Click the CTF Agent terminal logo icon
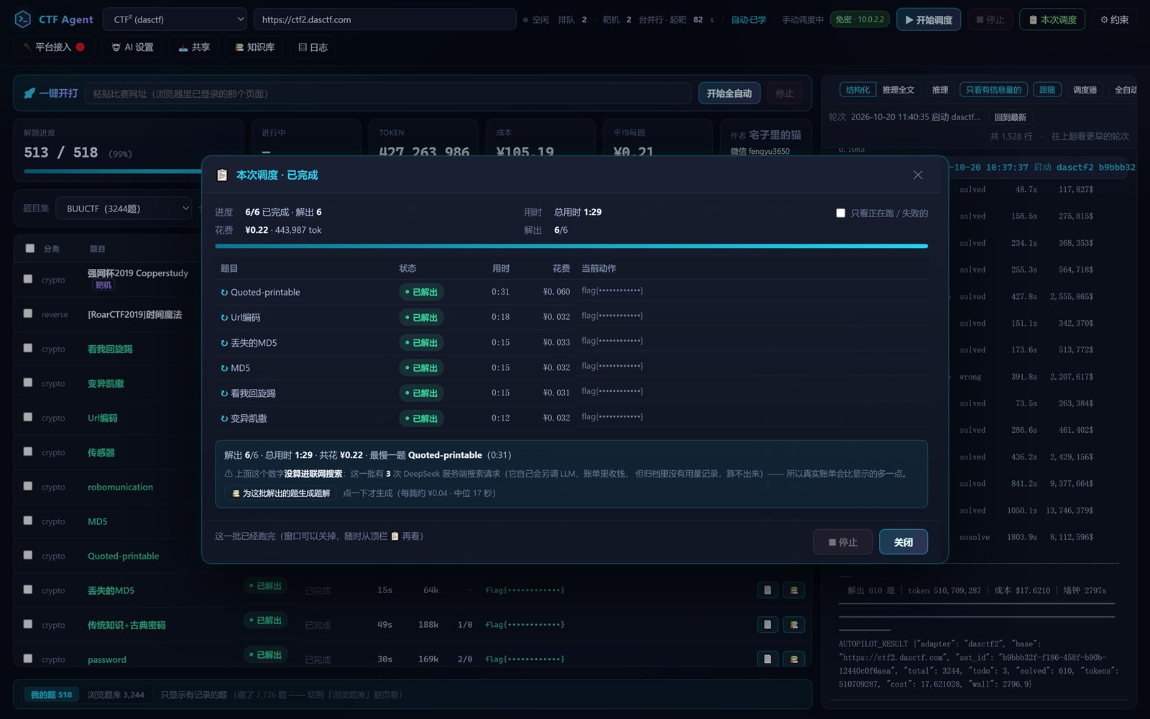Screen dimensions: 1150x719 pyautogui.click(x=23, y=19)
